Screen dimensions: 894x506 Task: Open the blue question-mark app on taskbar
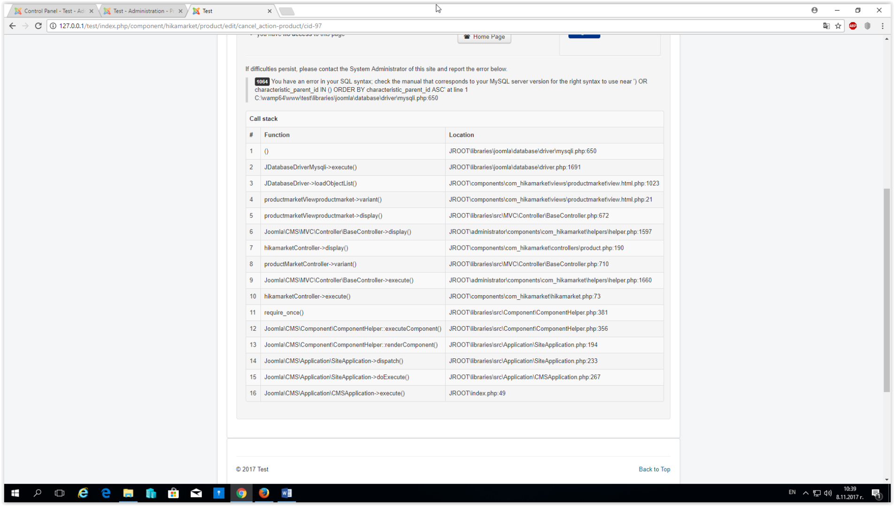219,493
